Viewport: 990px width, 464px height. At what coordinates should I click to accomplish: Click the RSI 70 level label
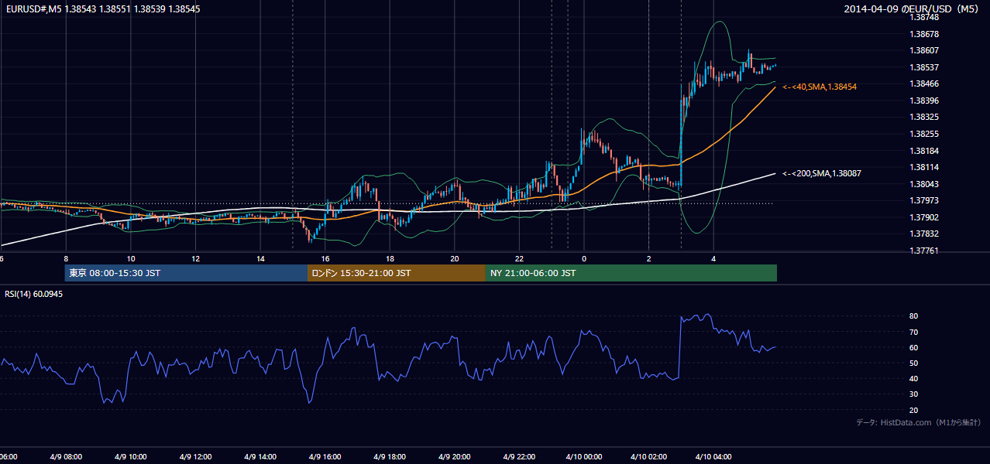click(x=914, y=332)
